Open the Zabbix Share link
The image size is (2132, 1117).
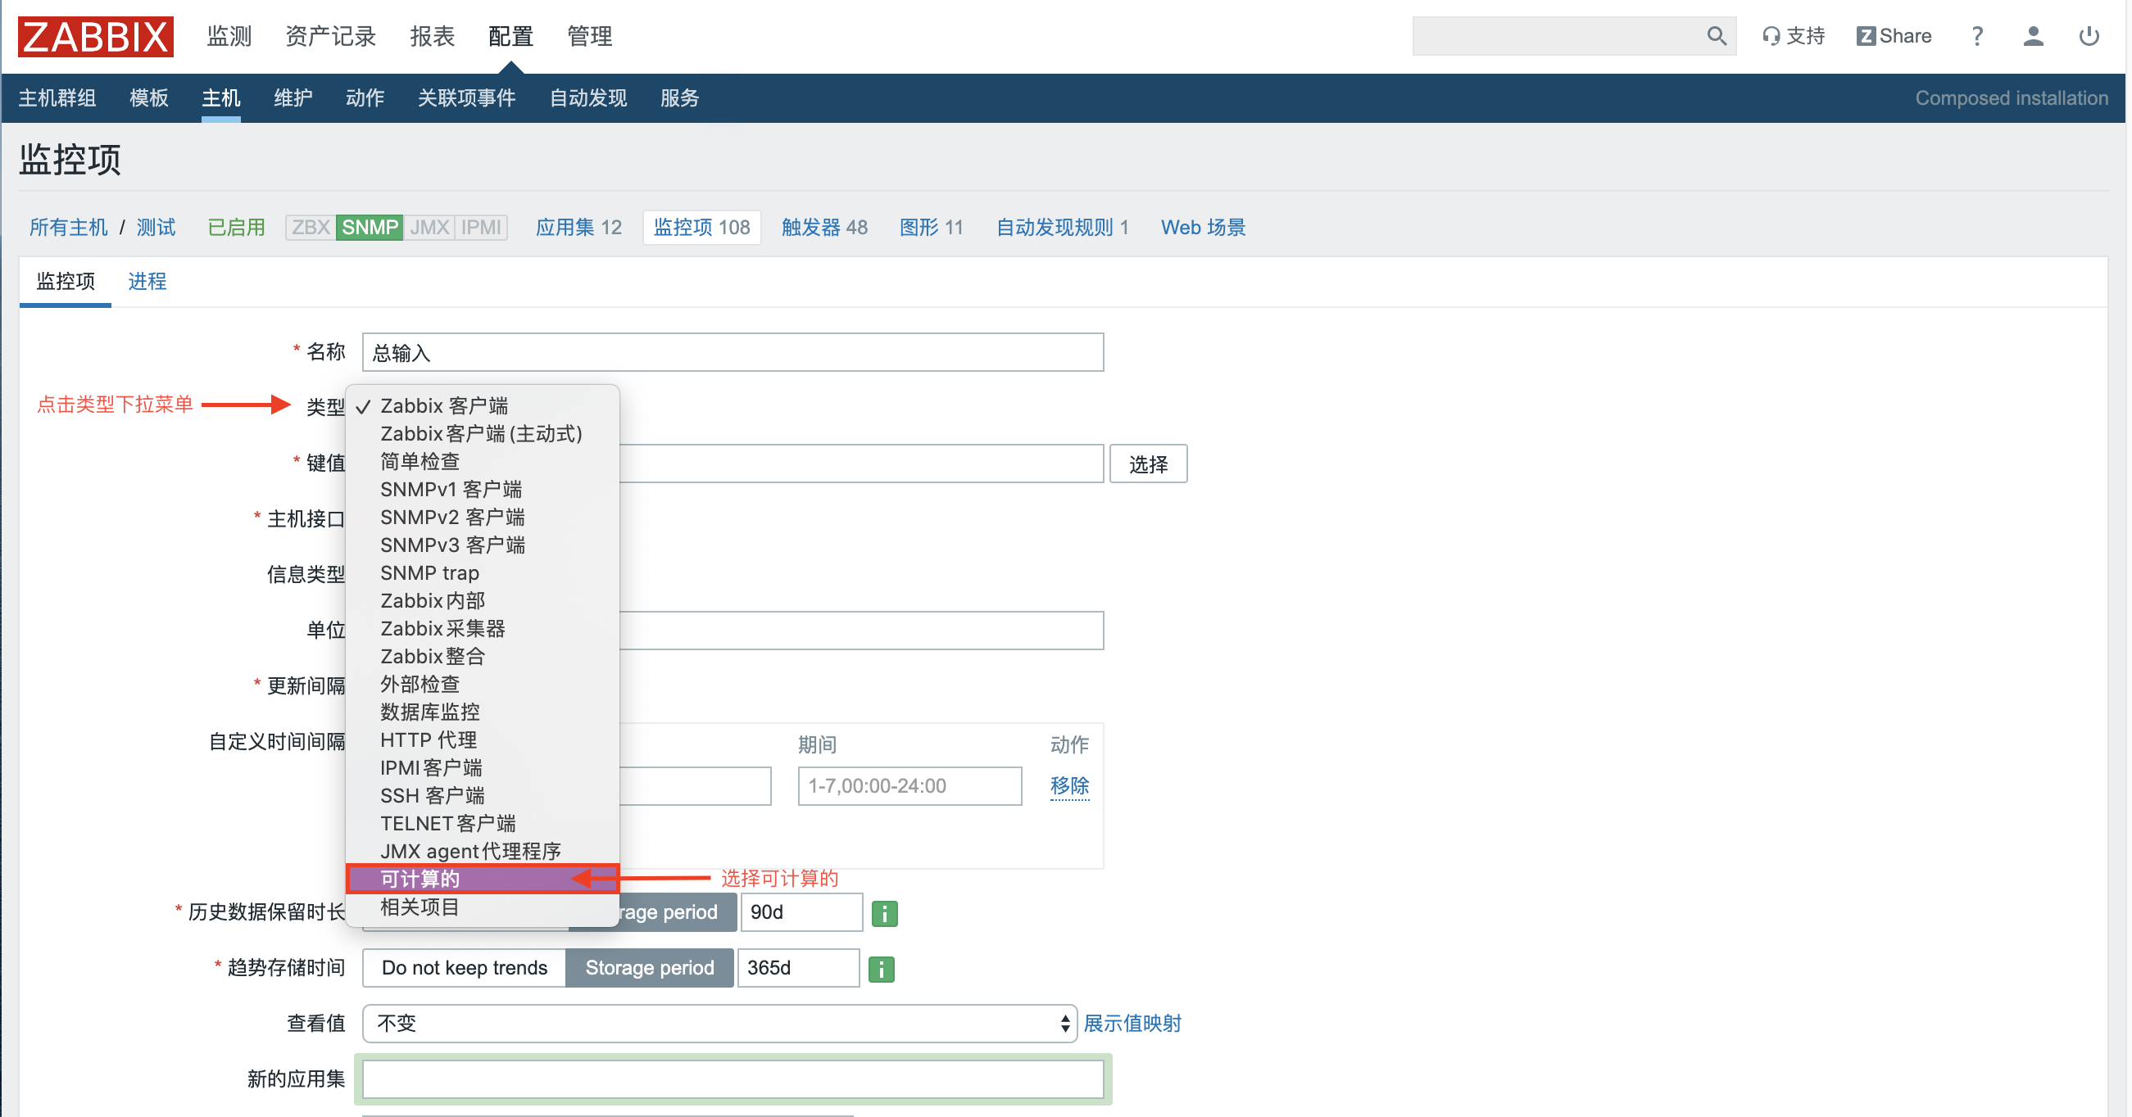(1894, 36)
